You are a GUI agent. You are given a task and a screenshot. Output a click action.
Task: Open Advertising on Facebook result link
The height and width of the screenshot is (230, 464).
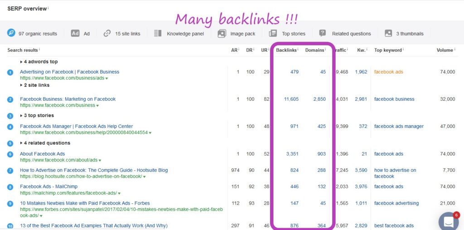69,72
